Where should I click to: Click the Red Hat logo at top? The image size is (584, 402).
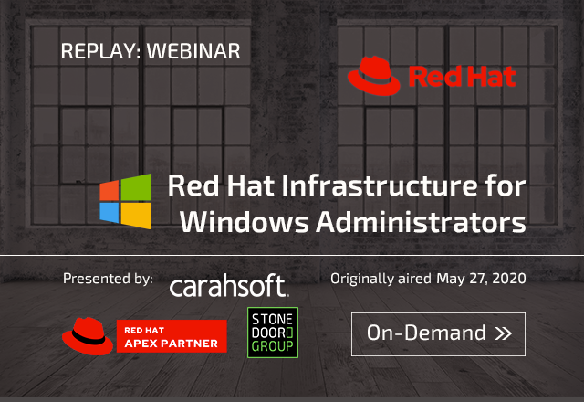[432, 76]
